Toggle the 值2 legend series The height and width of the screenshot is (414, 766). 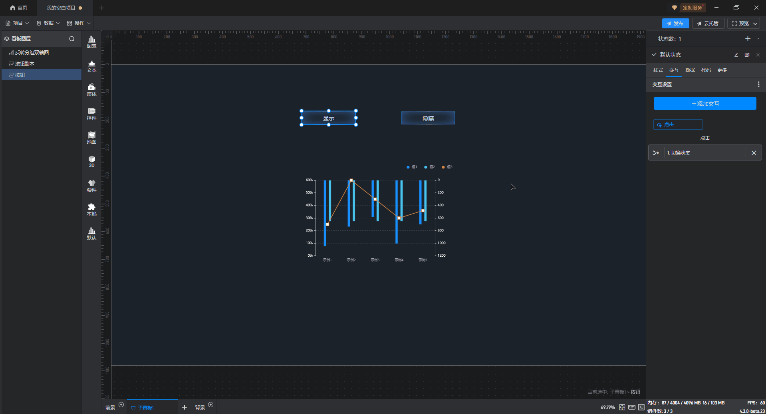coord(429,167)
